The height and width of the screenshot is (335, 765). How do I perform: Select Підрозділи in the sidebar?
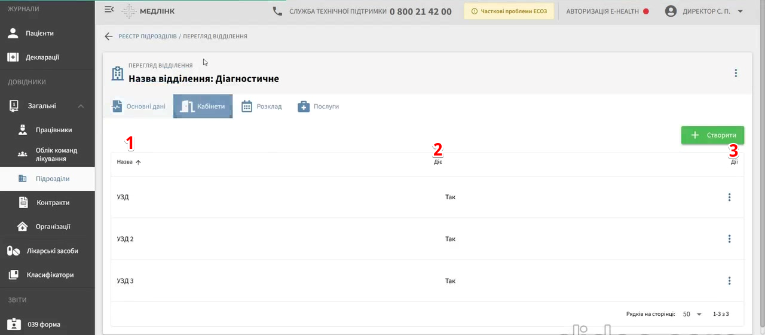coord(47,178)
